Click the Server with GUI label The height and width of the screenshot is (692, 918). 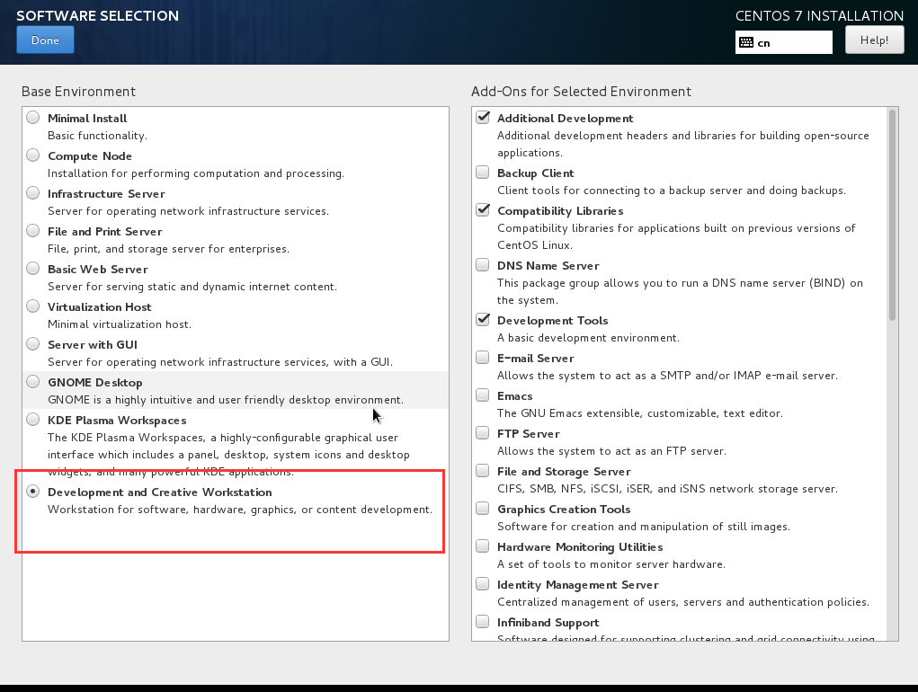point(93,344)
